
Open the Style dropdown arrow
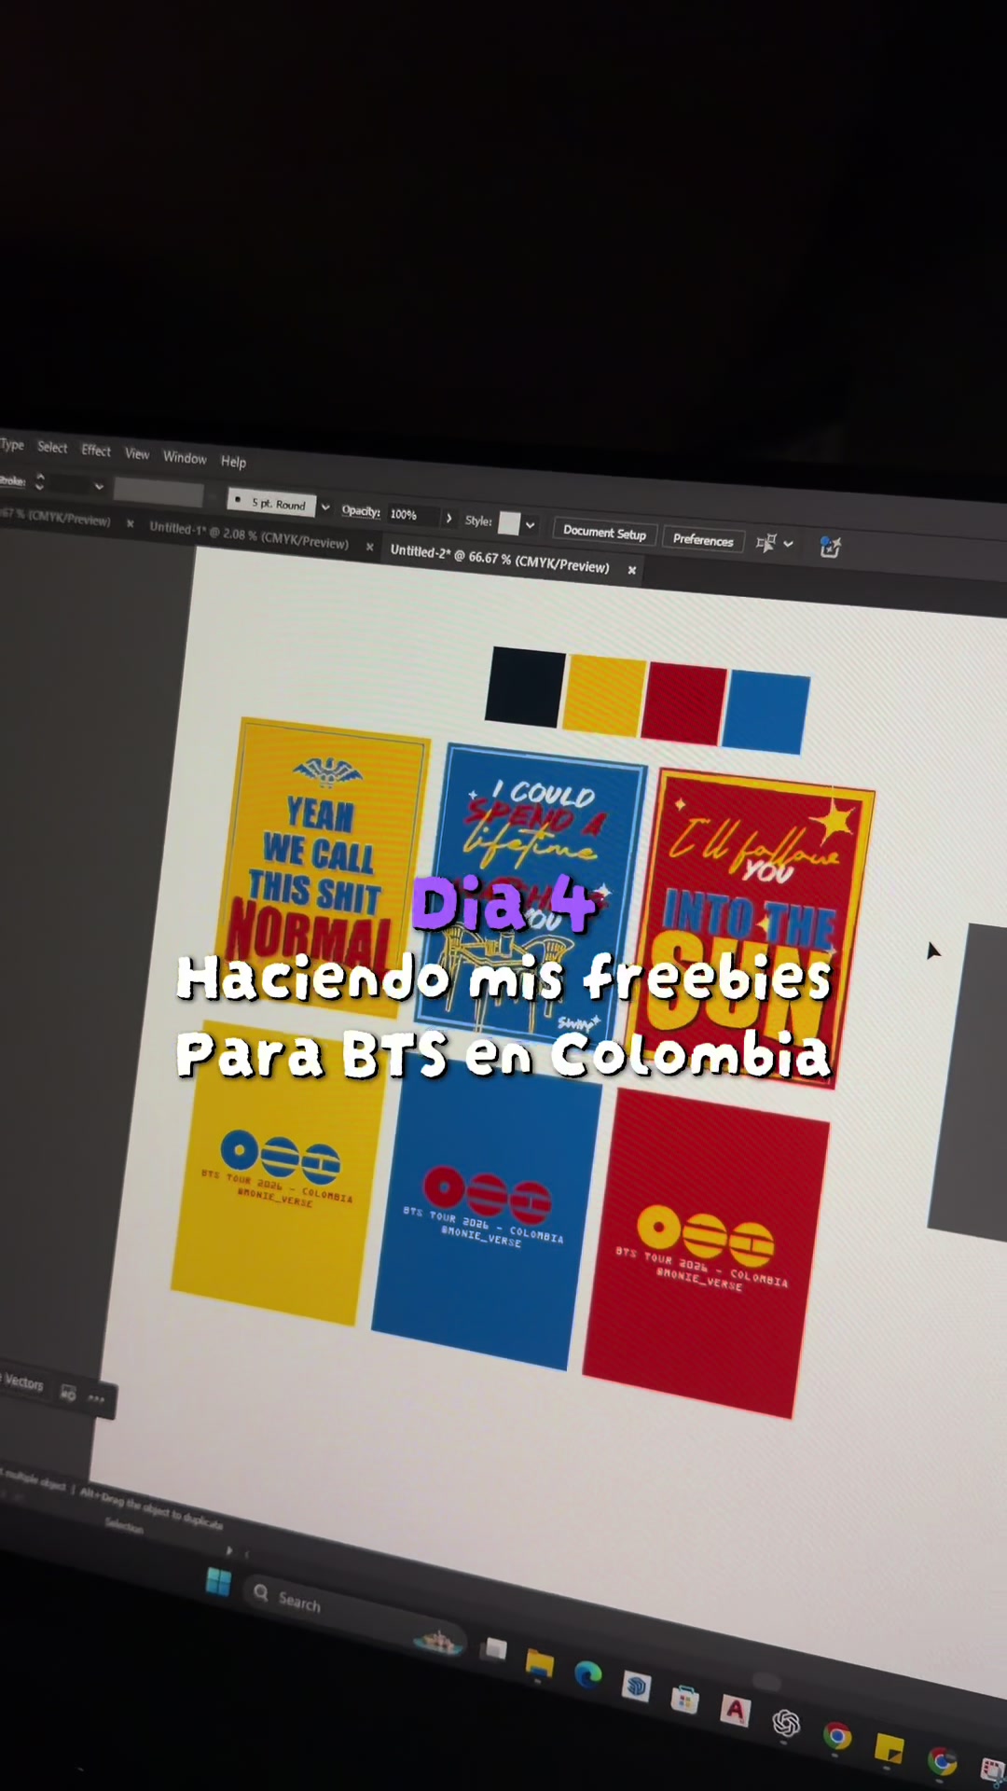(x=530, y=525)
